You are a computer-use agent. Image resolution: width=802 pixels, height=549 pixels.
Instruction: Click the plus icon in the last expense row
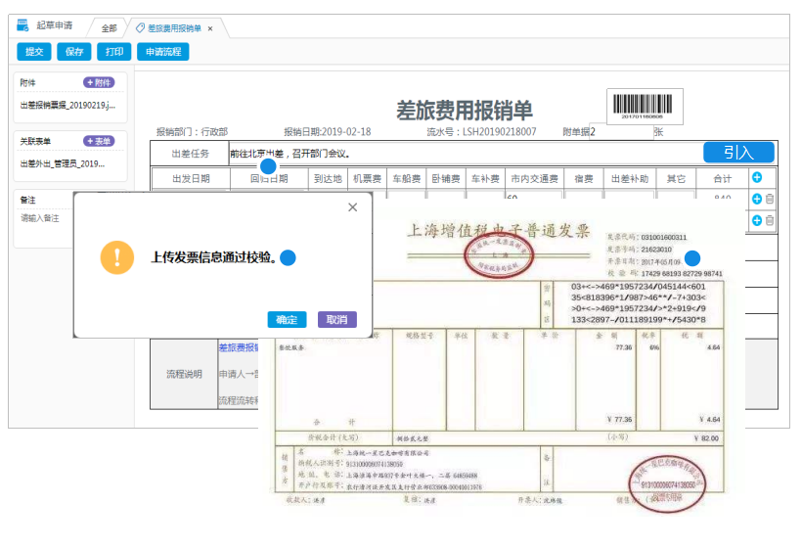(x=757, y=220)
